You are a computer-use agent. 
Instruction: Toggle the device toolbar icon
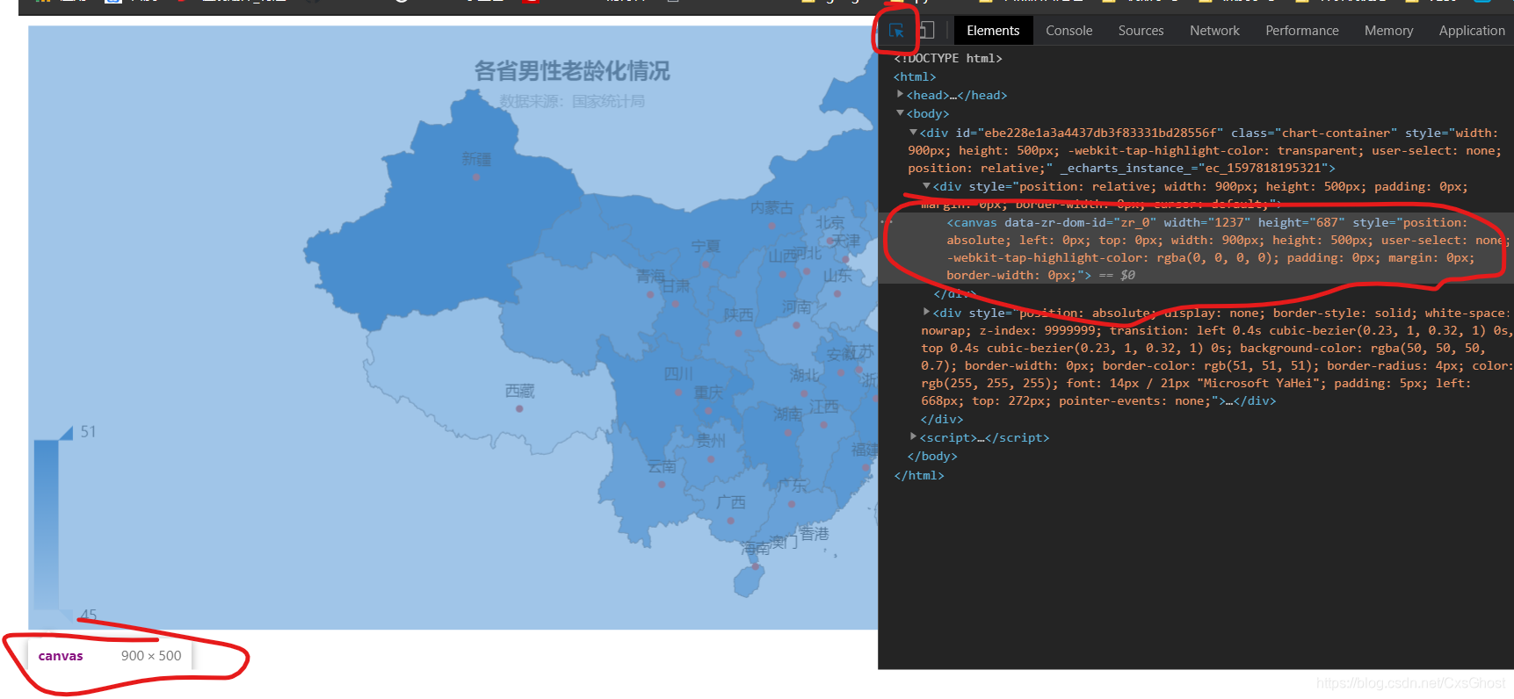coord(926,31)
